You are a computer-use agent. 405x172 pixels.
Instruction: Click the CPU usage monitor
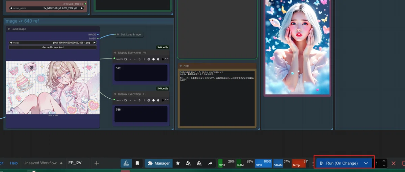(226, 163)
